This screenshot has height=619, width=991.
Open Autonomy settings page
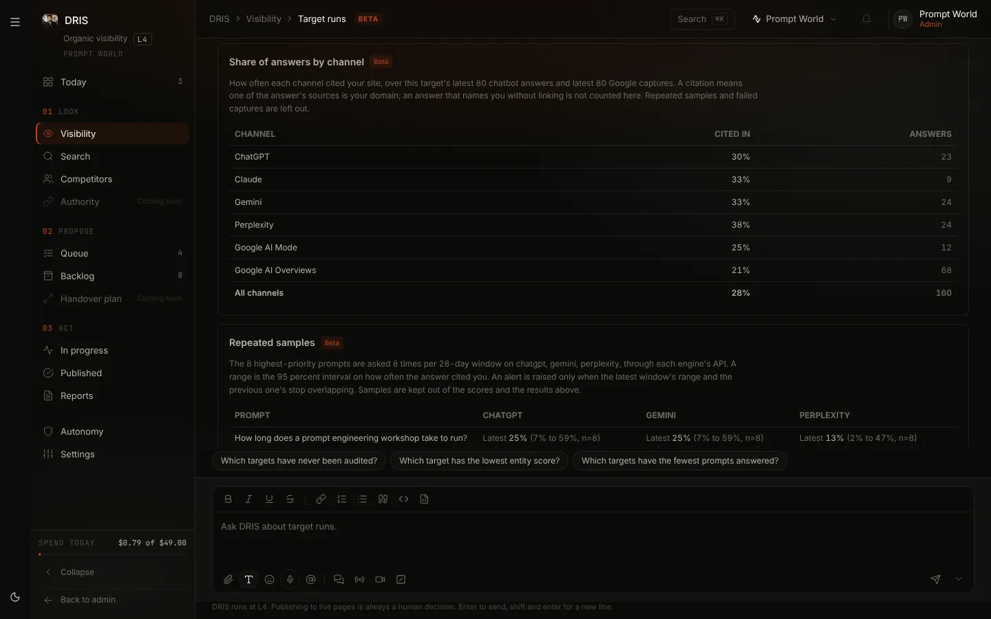tap(113, 432)
